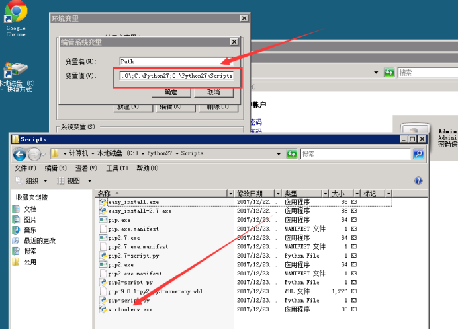
Task: Go back in Scripts explorer window
Action: click(x=20, y=154)
